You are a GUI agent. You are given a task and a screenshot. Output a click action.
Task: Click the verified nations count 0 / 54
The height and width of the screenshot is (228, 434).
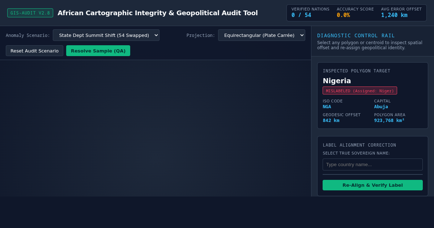(x=301, y=15)
